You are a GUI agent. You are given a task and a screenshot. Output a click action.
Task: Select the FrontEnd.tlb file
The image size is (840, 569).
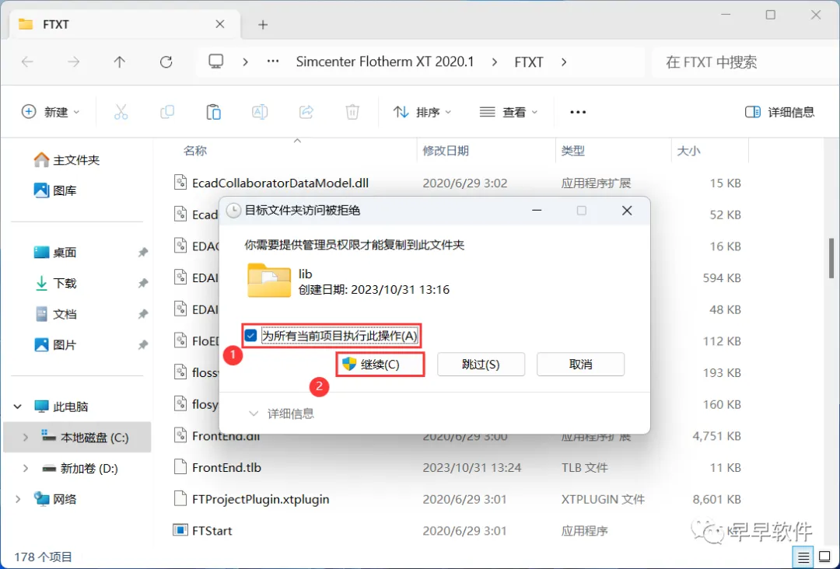pos(226,467)
